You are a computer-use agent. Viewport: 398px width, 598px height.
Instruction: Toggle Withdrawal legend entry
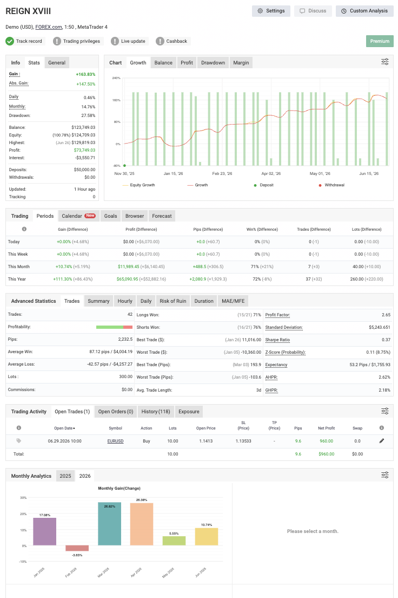tap(331, 185)
